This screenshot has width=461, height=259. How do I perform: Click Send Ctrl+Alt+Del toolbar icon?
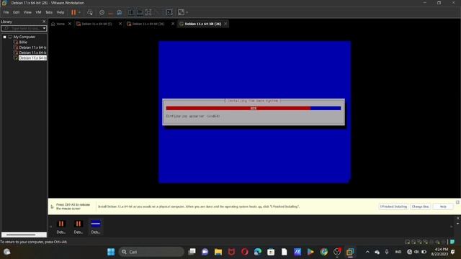click(x=90, y=12)
